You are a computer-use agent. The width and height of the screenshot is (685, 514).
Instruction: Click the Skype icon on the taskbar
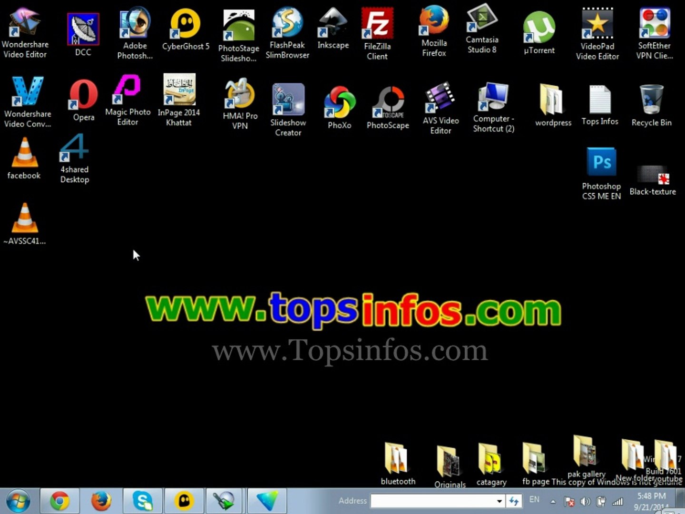click(143, 501)
